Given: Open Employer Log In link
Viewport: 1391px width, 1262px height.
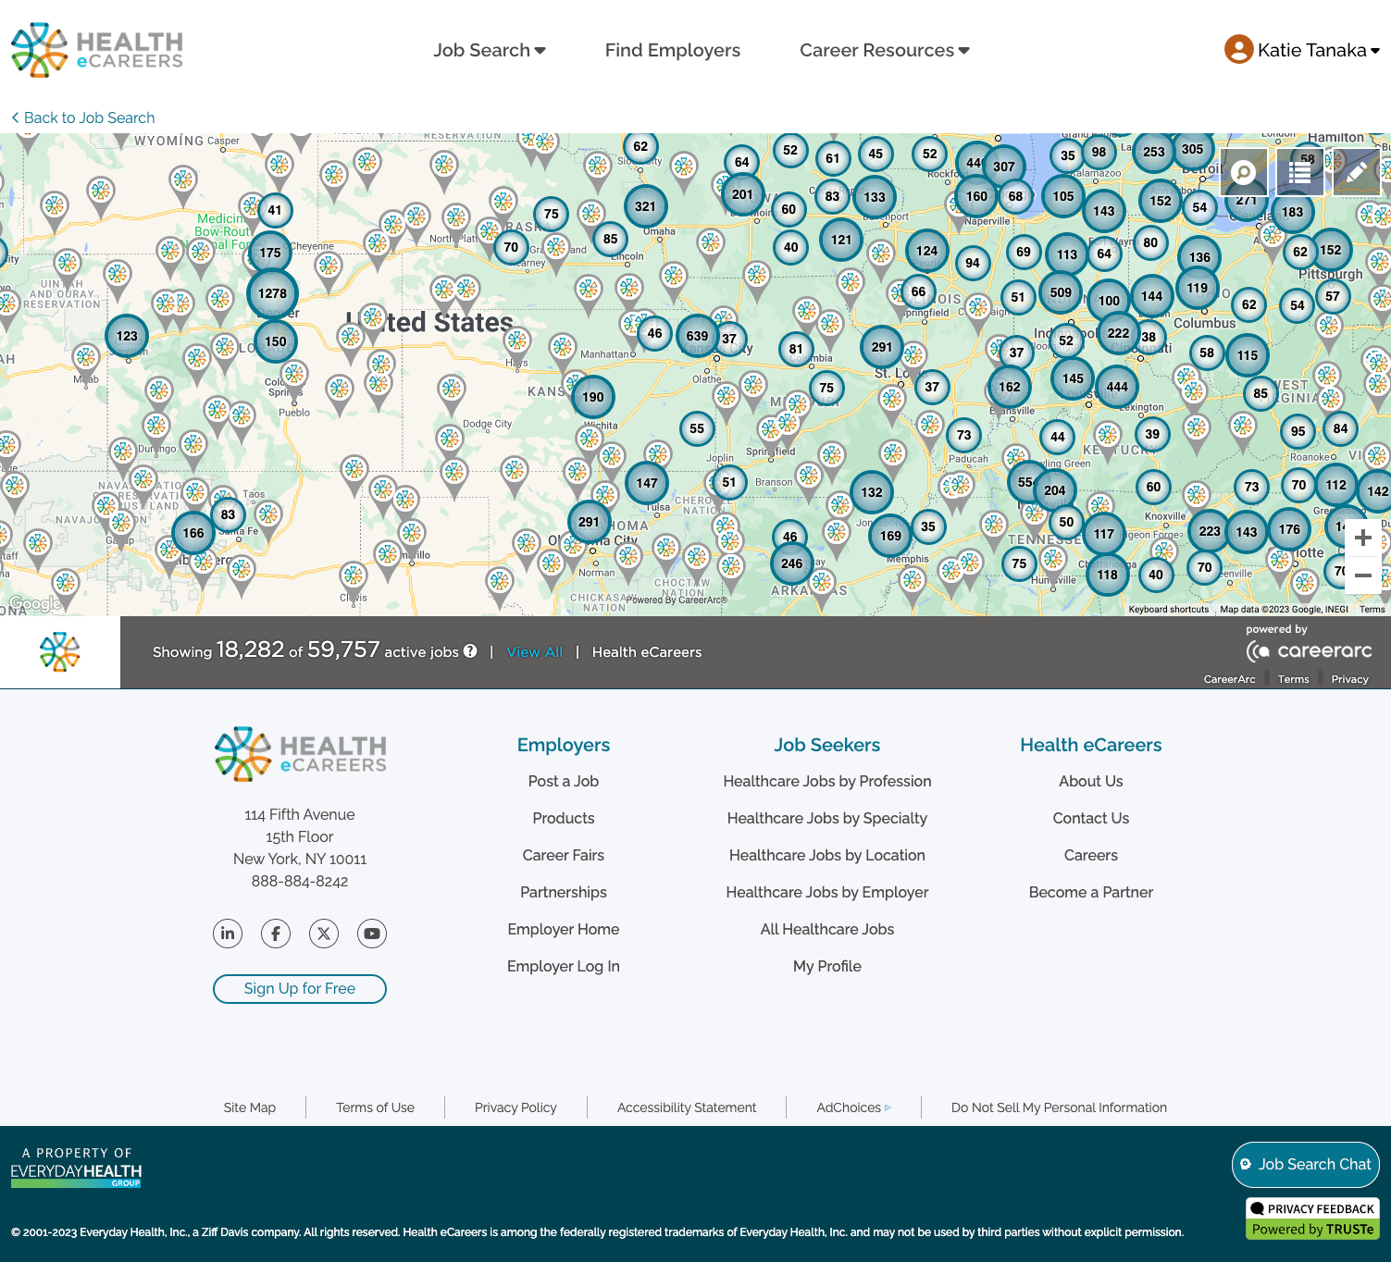Looking at the screenshot, I should coord(564,966).
